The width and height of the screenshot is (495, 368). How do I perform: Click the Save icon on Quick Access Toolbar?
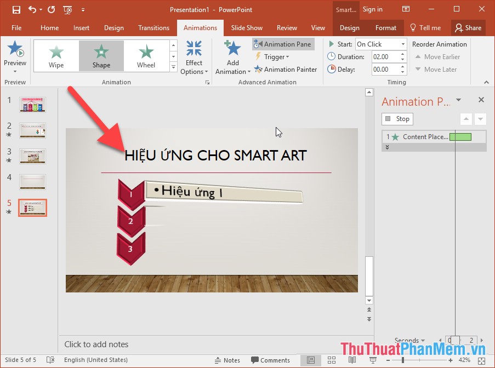coord(16,9)
